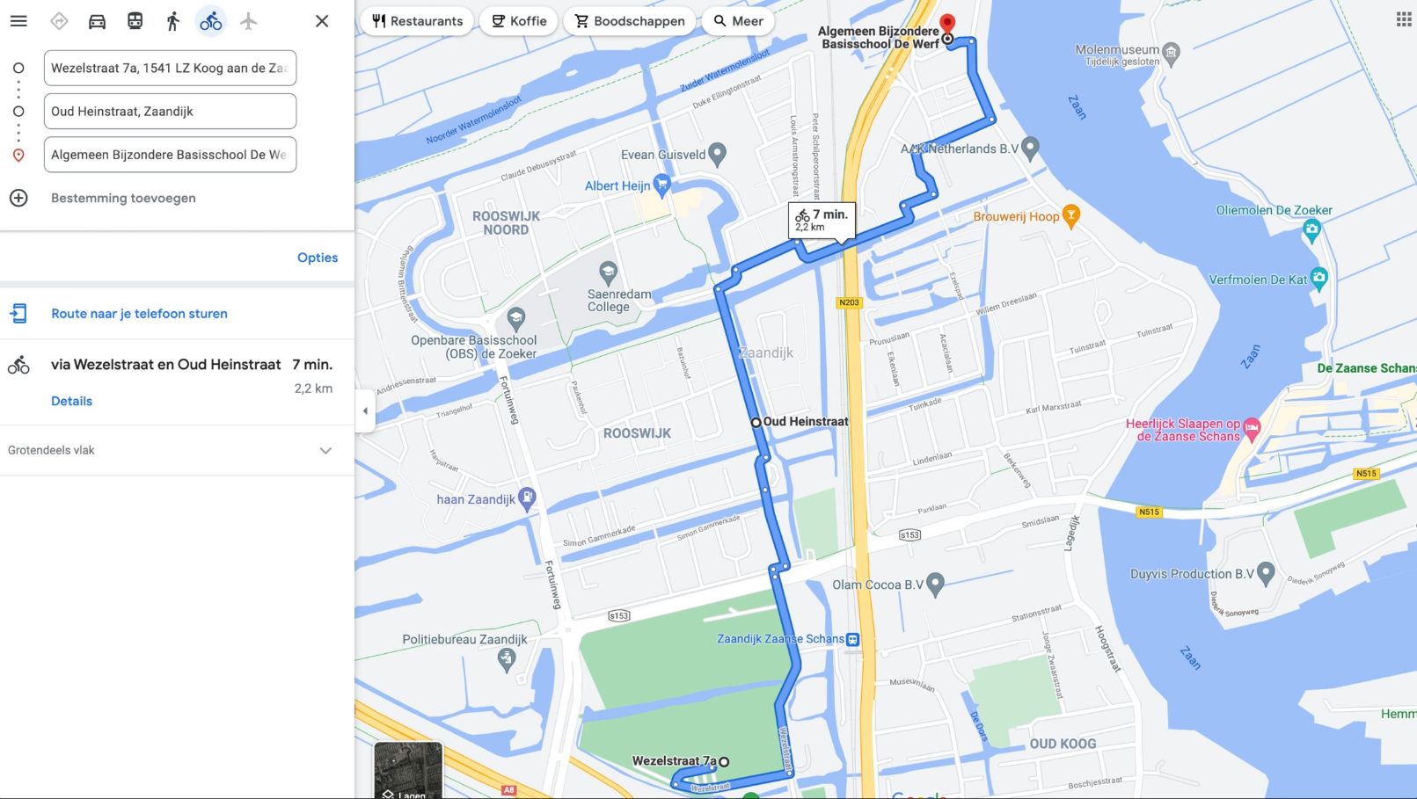This screenshot has height=799, width=1417.
Task: Close the directions panel
Action: (x=322, y=21)
